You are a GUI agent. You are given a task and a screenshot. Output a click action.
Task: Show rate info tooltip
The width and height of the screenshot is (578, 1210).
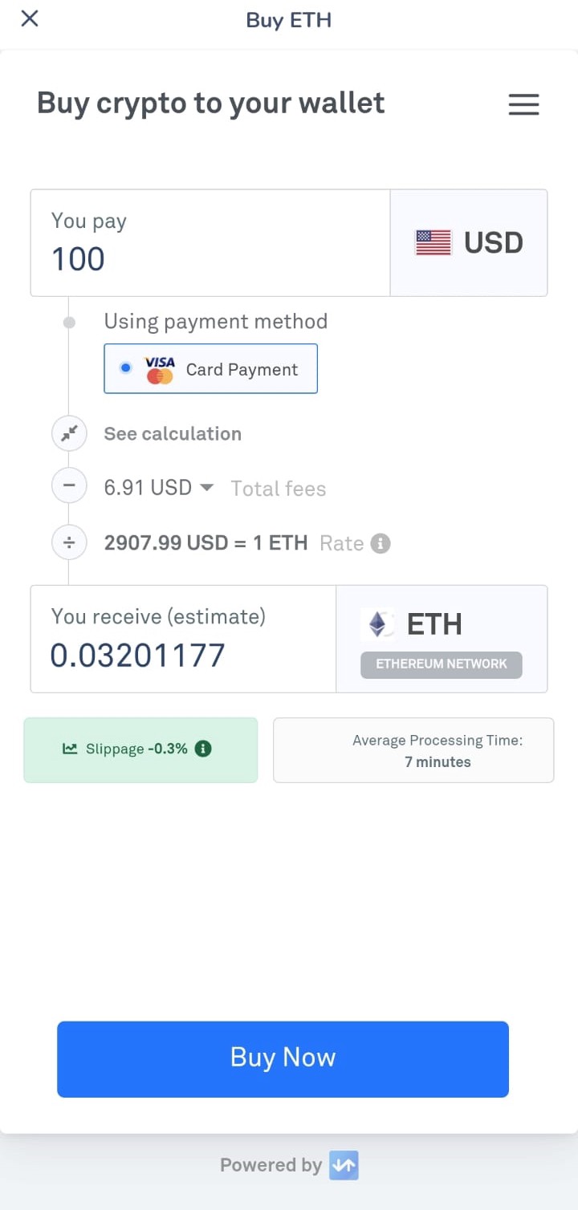pos(381,543)
